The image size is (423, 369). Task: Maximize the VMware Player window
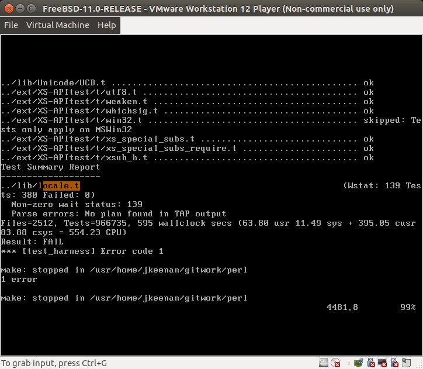coord(30,8)
